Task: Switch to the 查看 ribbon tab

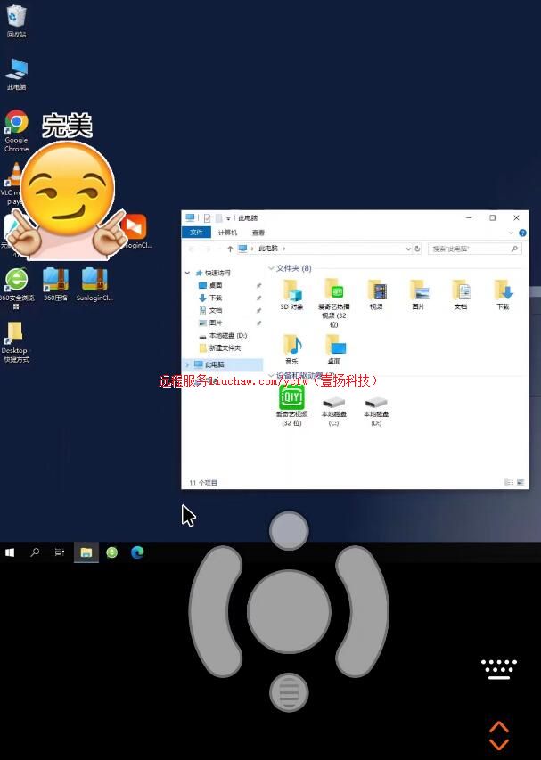Action: click(x=258, y=233)
